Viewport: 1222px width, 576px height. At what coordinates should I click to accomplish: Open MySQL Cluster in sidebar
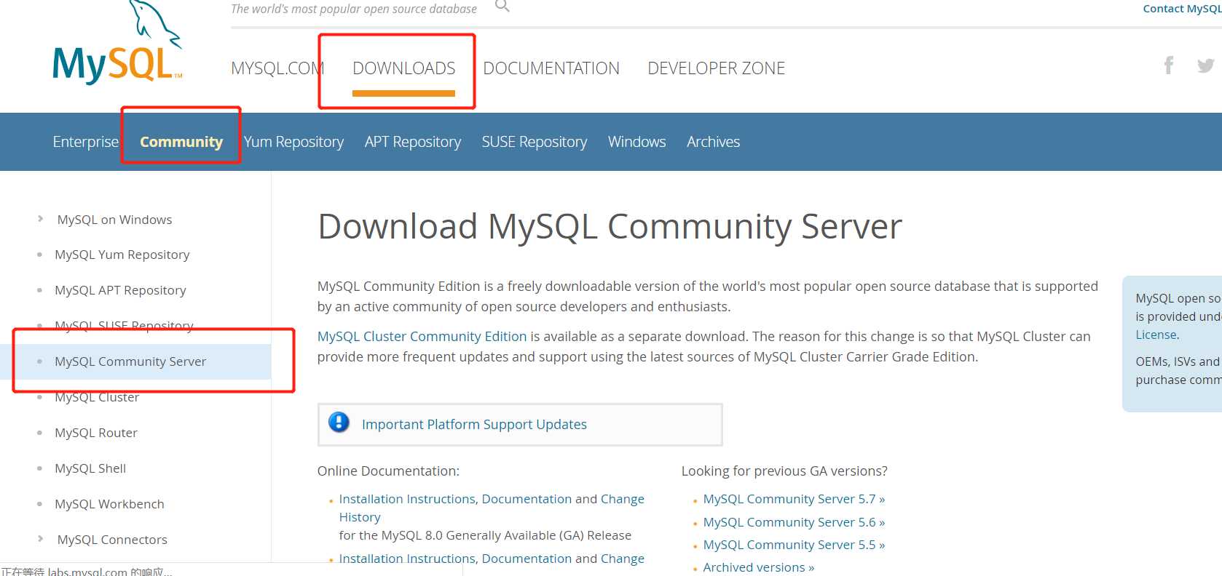click(x=97, y=397)
